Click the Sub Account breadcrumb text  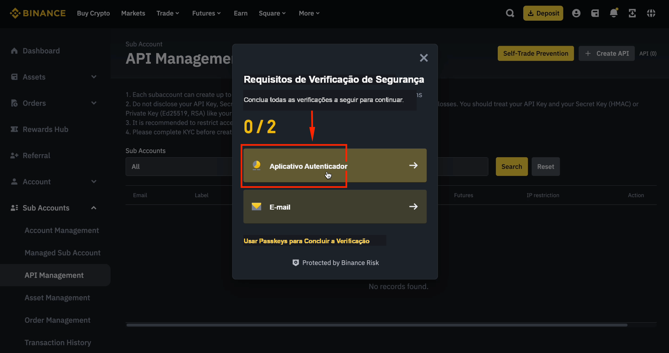[144, 44]
